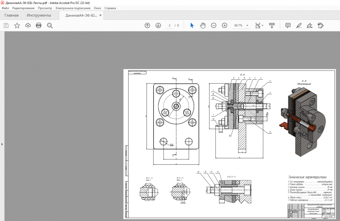340x221 pixels.
Task: Go to previous page arrow
Action: pyautogui.click(x=147, y=25)
